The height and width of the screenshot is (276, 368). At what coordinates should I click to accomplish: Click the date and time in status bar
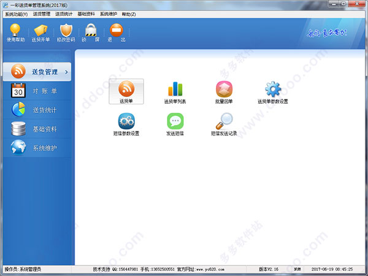332,269
